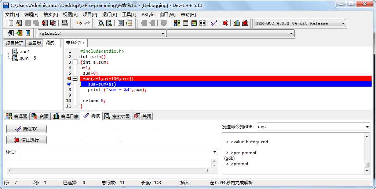This screenshot has width=376, height=189.
Task: Click the red X Stop Execution toolbar icon
Action: pos(225,23)
